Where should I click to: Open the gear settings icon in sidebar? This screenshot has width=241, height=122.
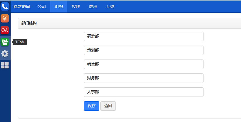(x=5, y=54)
